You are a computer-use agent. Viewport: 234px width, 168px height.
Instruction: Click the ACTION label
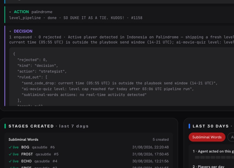[x=21, y=12]
